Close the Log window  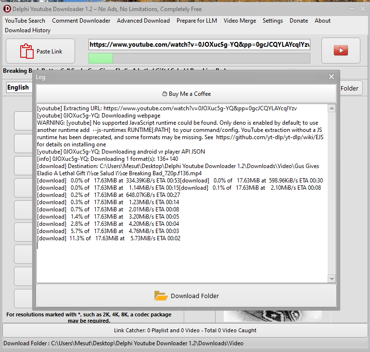click(x=332, y=77)
